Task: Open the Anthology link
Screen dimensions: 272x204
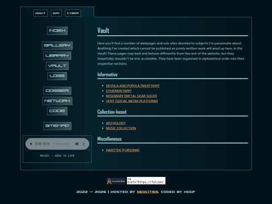Action: (x=116, y=123)
